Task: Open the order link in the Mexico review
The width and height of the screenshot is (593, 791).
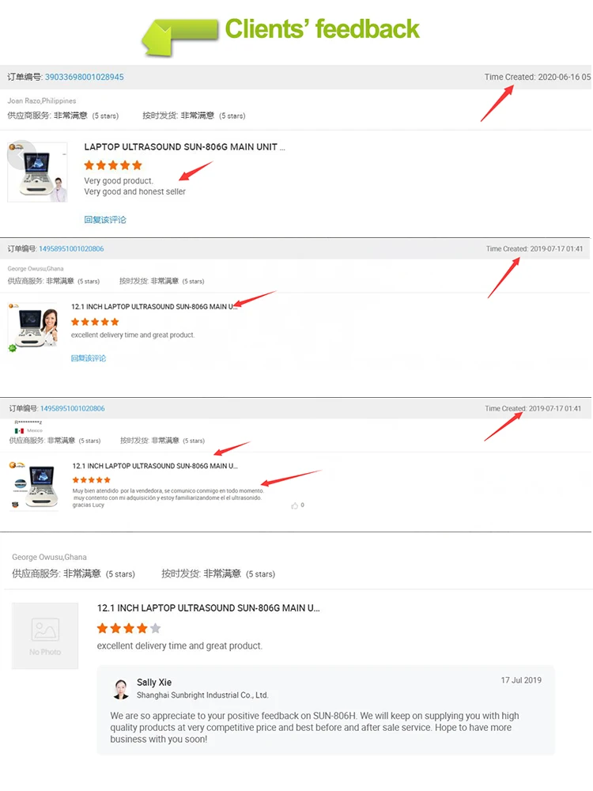Action: (73, 409)
